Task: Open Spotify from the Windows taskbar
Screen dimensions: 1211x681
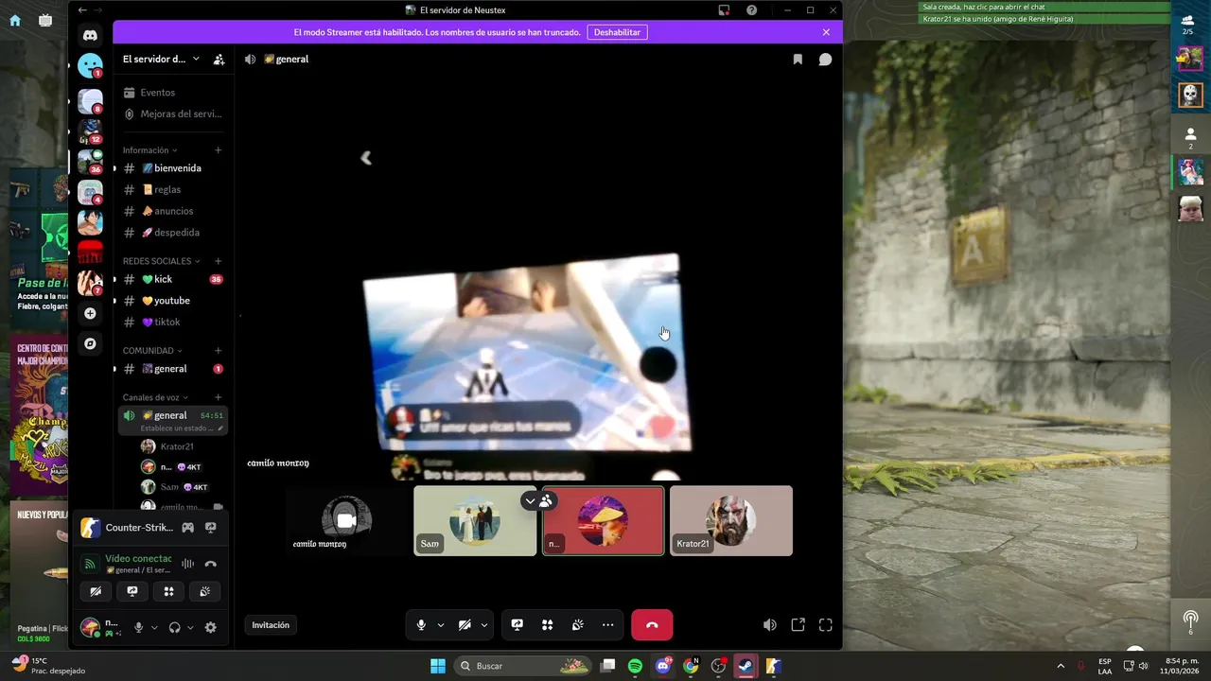Action: coord(635,666)
